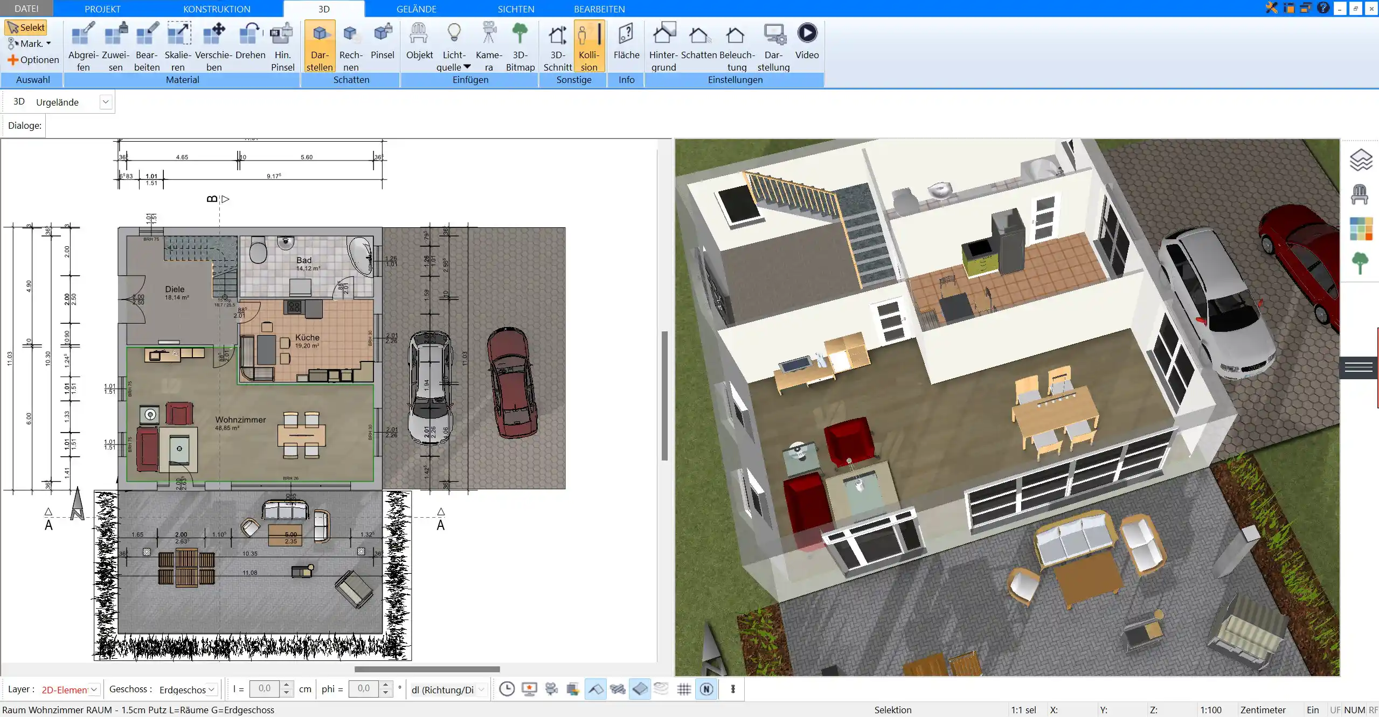Open the materials color tiles sidebar icon

pyautogui.click(x=1361, y=229)
